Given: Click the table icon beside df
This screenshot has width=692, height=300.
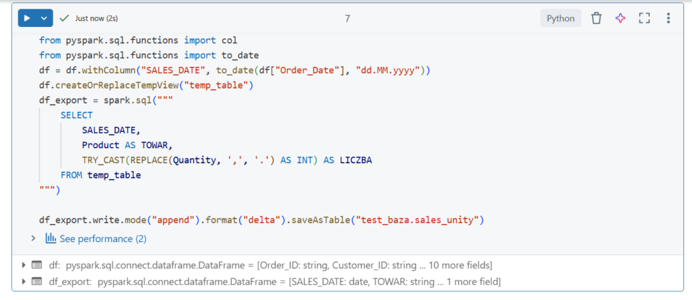Looking at the screenshot, I should coord(36,264).
